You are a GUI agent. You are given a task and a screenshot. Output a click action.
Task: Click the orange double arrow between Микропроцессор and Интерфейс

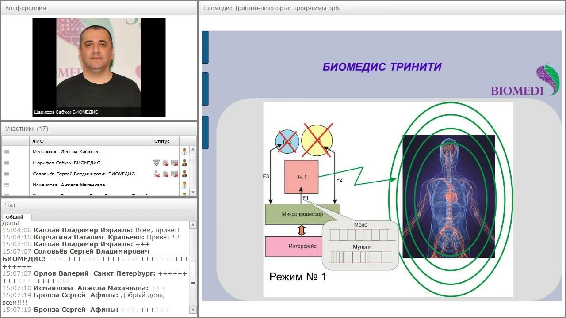pos(302,230)
